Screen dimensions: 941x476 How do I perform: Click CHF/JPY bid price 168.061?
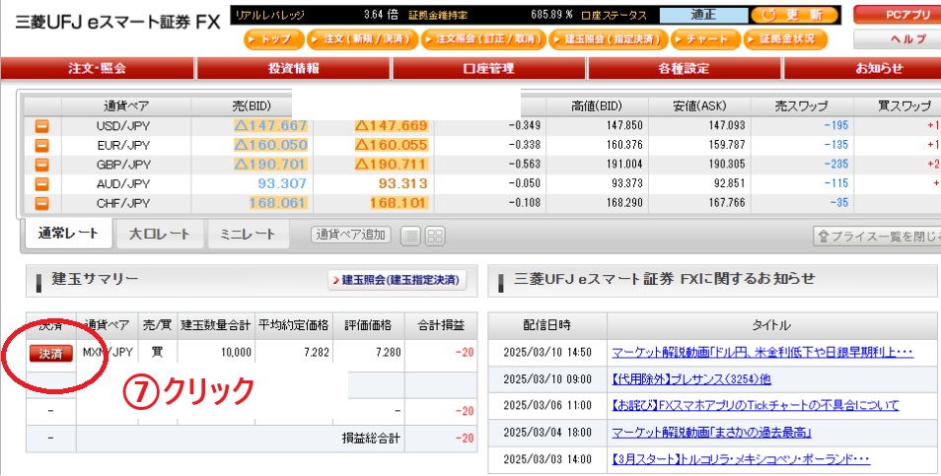pos(278,203)
